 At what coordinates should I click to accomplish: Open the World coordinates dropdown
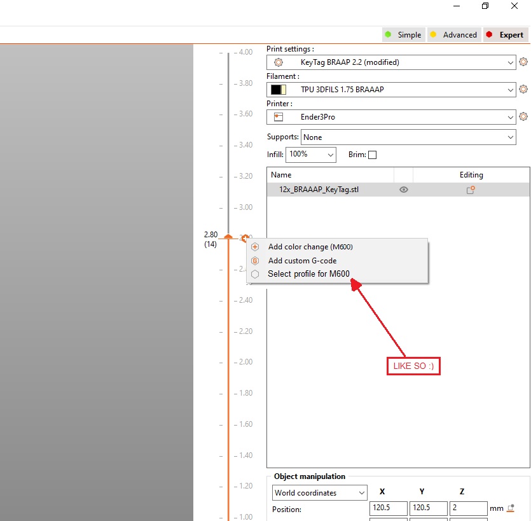[x=319, y=492]
